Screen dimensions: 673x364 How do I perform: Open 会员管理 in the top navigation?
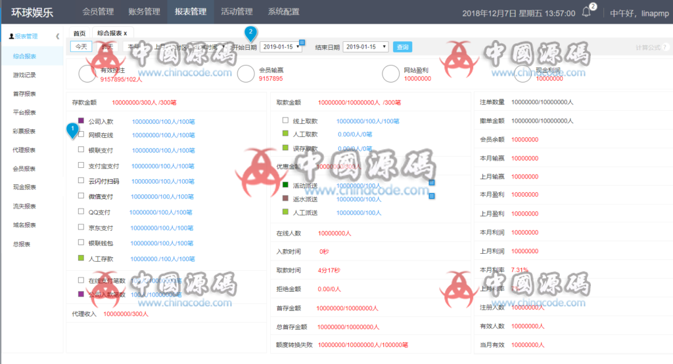99,12
